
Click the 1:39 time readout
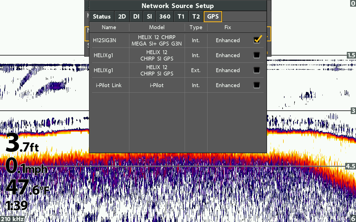[x=16, y=206]
